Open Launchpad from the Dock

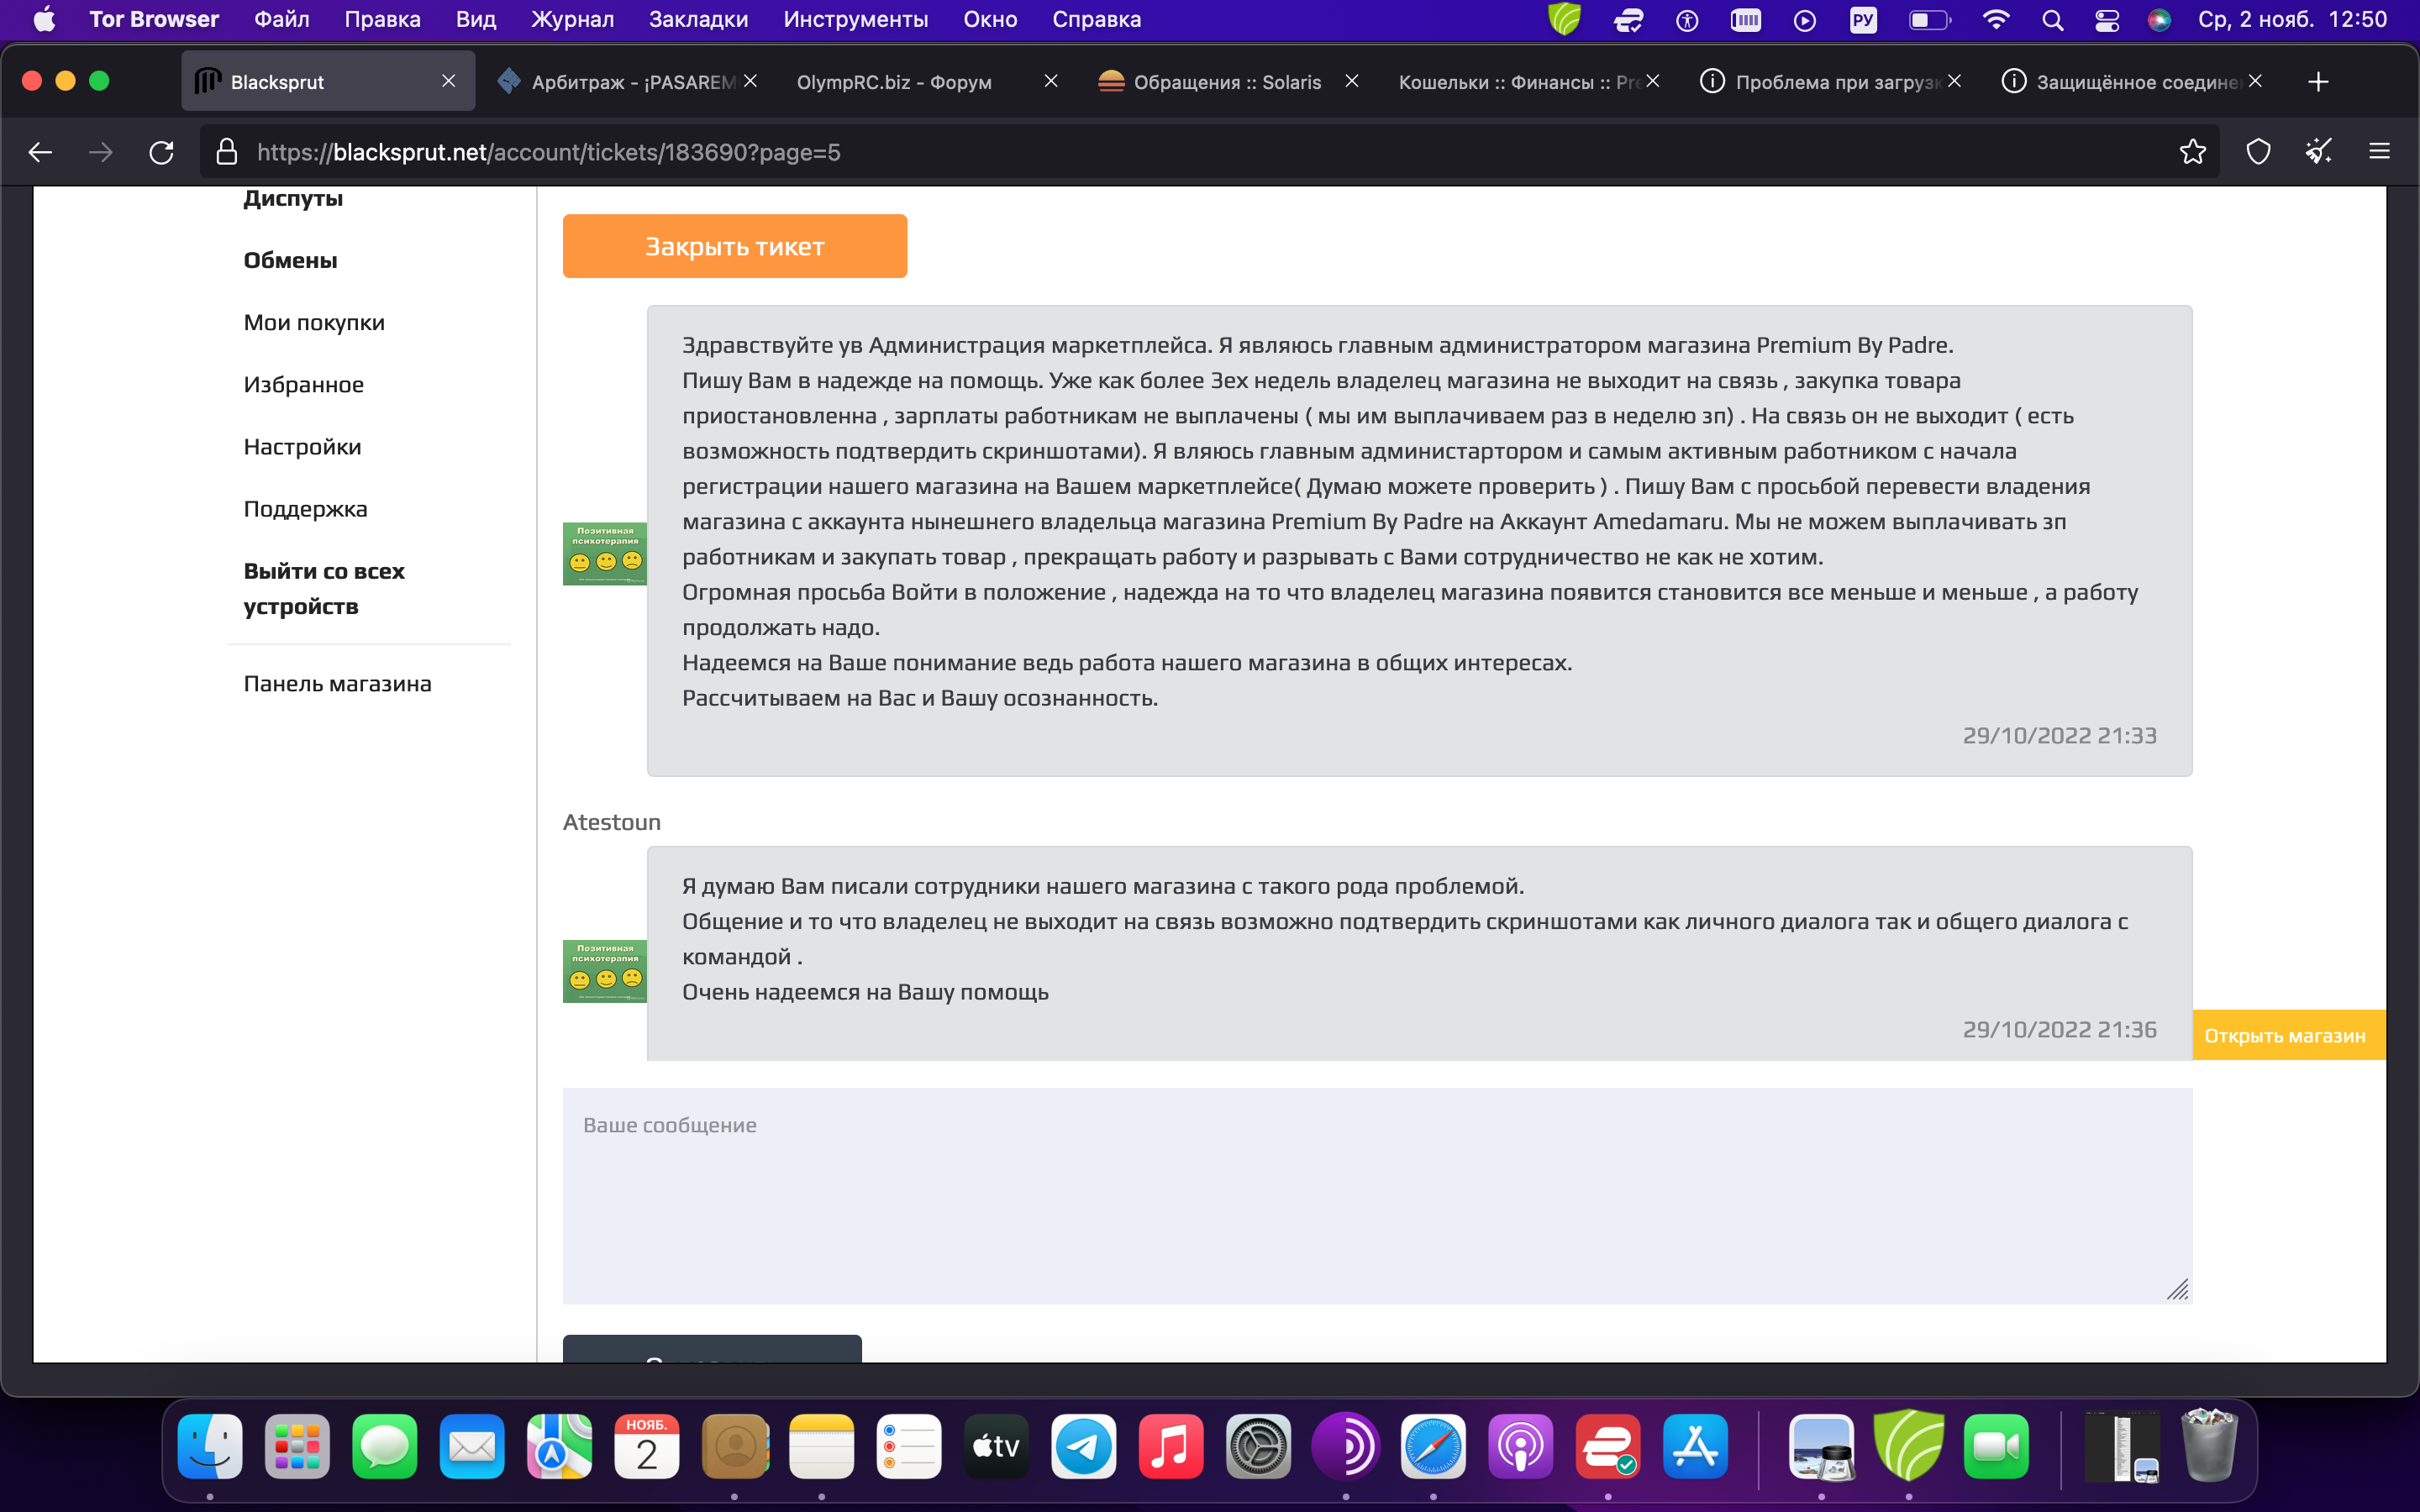(x=297, y=1446)
